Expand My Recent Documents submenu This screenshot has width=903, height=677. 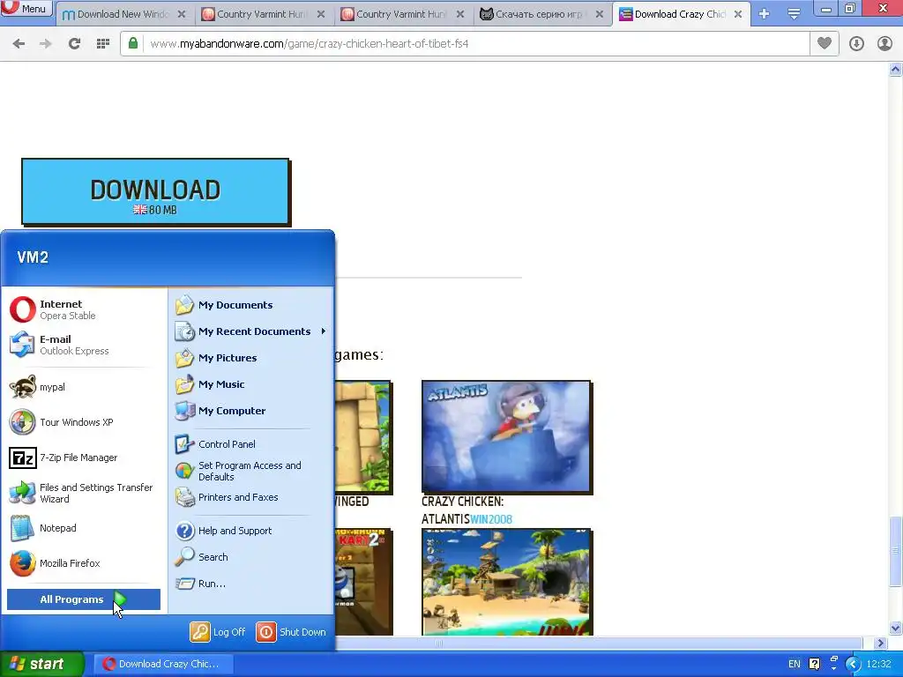[x=251, y=331]
